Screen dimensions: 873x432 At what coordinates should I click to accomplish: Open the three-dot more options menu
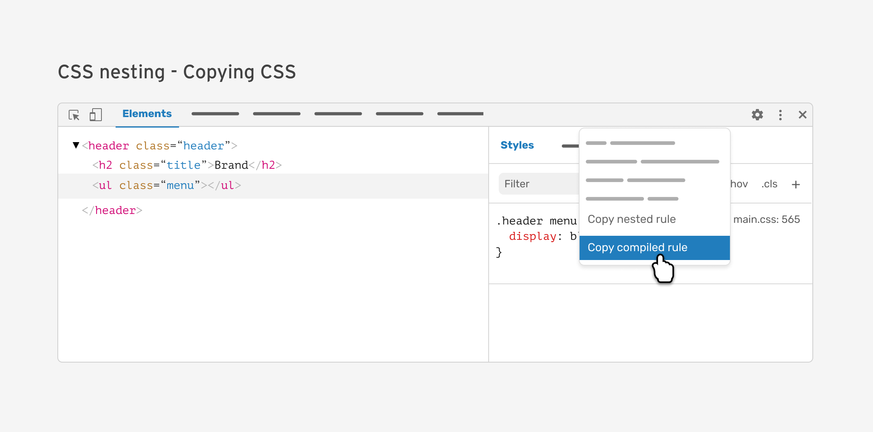pyautogui.click(x=780, y=115)
